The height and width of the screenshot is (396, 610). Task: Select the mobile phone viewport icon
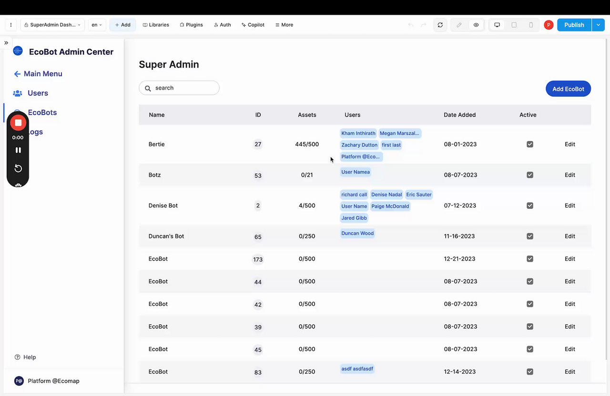click(x=531, y=25)
